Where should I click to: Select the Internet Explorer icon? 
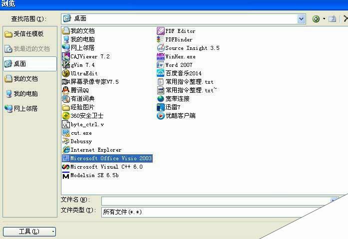point(66,150)
